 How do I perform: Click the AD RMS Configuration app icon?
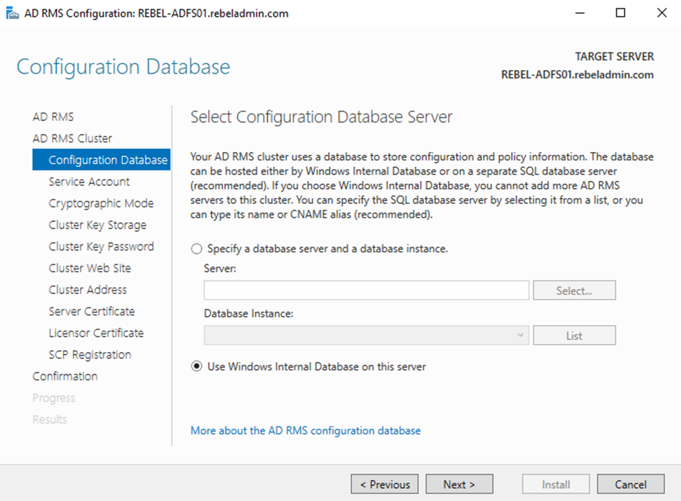(x=12, y=13)
